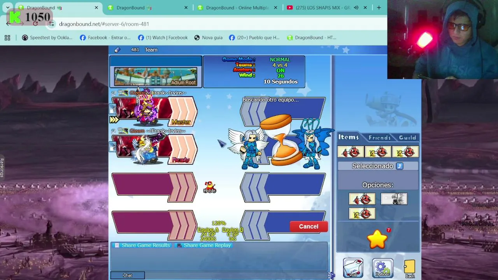The image size is (498, 280).
Task: Reload the page with the refresh icon
Action: point(35,24)
